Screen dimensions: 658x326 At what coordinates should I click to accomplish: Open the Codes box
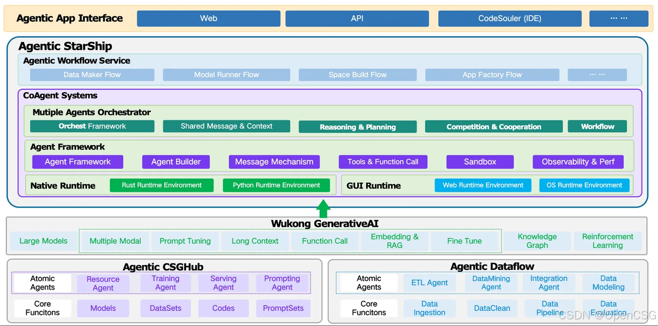pos(224,308)
